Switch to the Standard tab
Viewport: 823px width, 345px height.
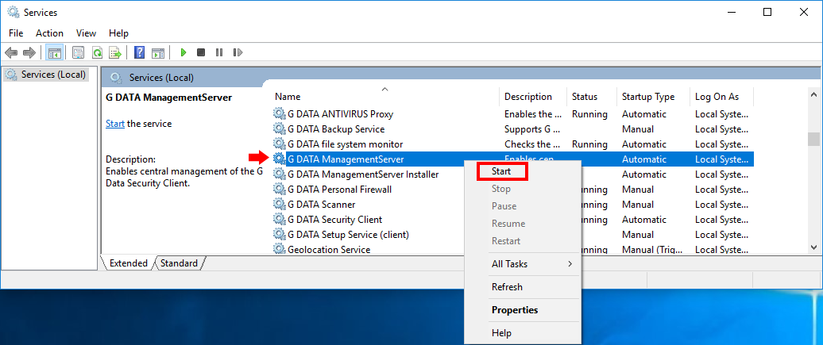tap(179, 263)
